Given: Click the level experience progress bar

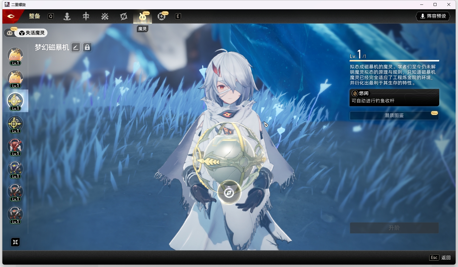Looking at the screenshot, I should (394, 61).
